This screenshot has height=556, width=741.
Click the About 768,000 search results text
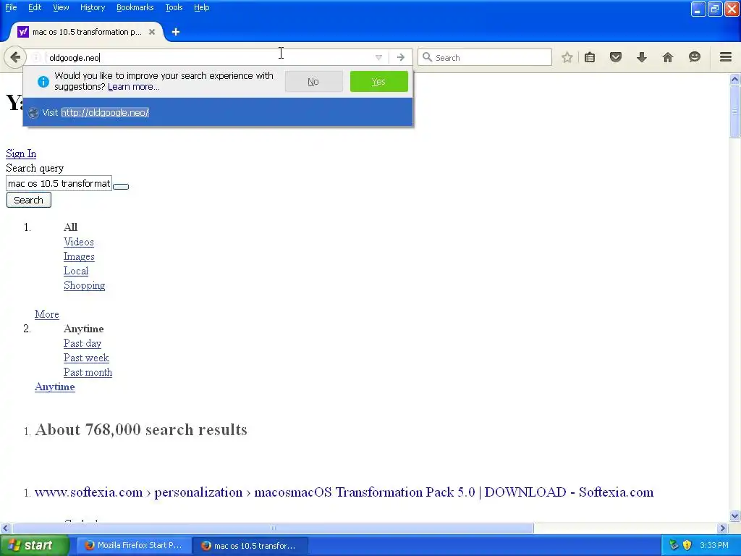tap(141, 430)
